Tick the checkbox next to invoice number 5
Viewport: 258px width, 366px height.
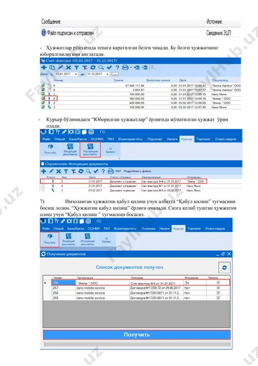[x=49, y=86]
